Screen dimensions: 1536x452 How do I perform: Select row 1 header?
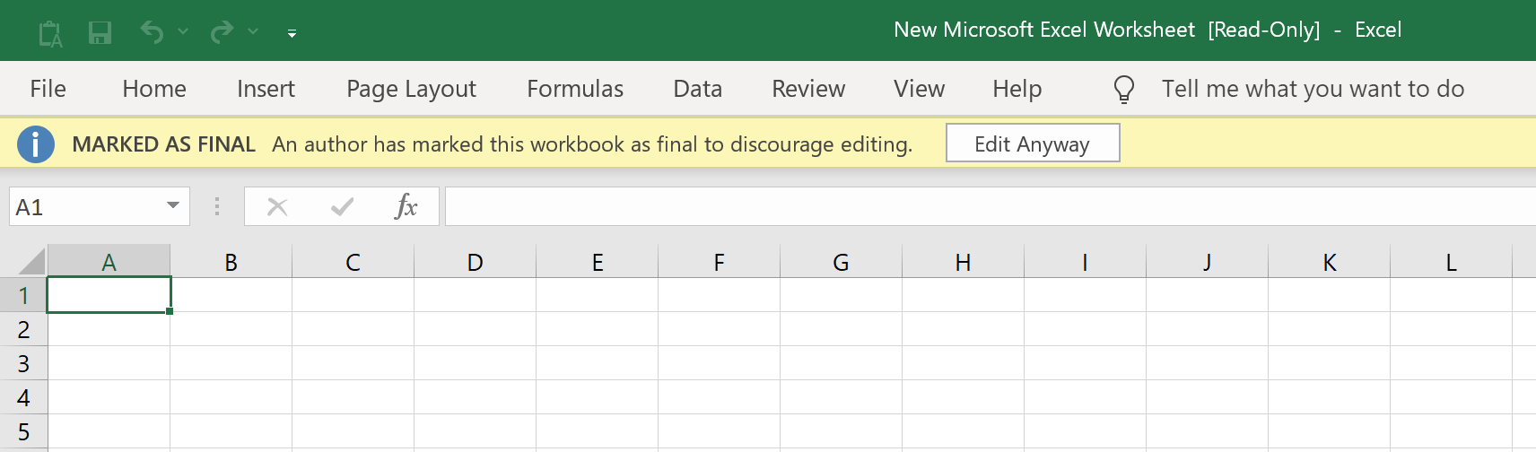[23, 295]
